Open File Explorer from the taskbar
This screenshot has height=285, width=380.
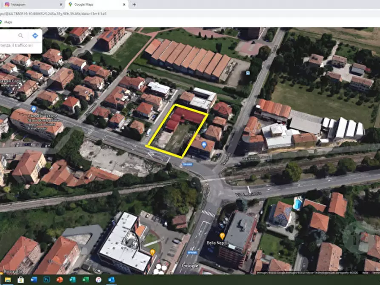click(x=8, y=279)
